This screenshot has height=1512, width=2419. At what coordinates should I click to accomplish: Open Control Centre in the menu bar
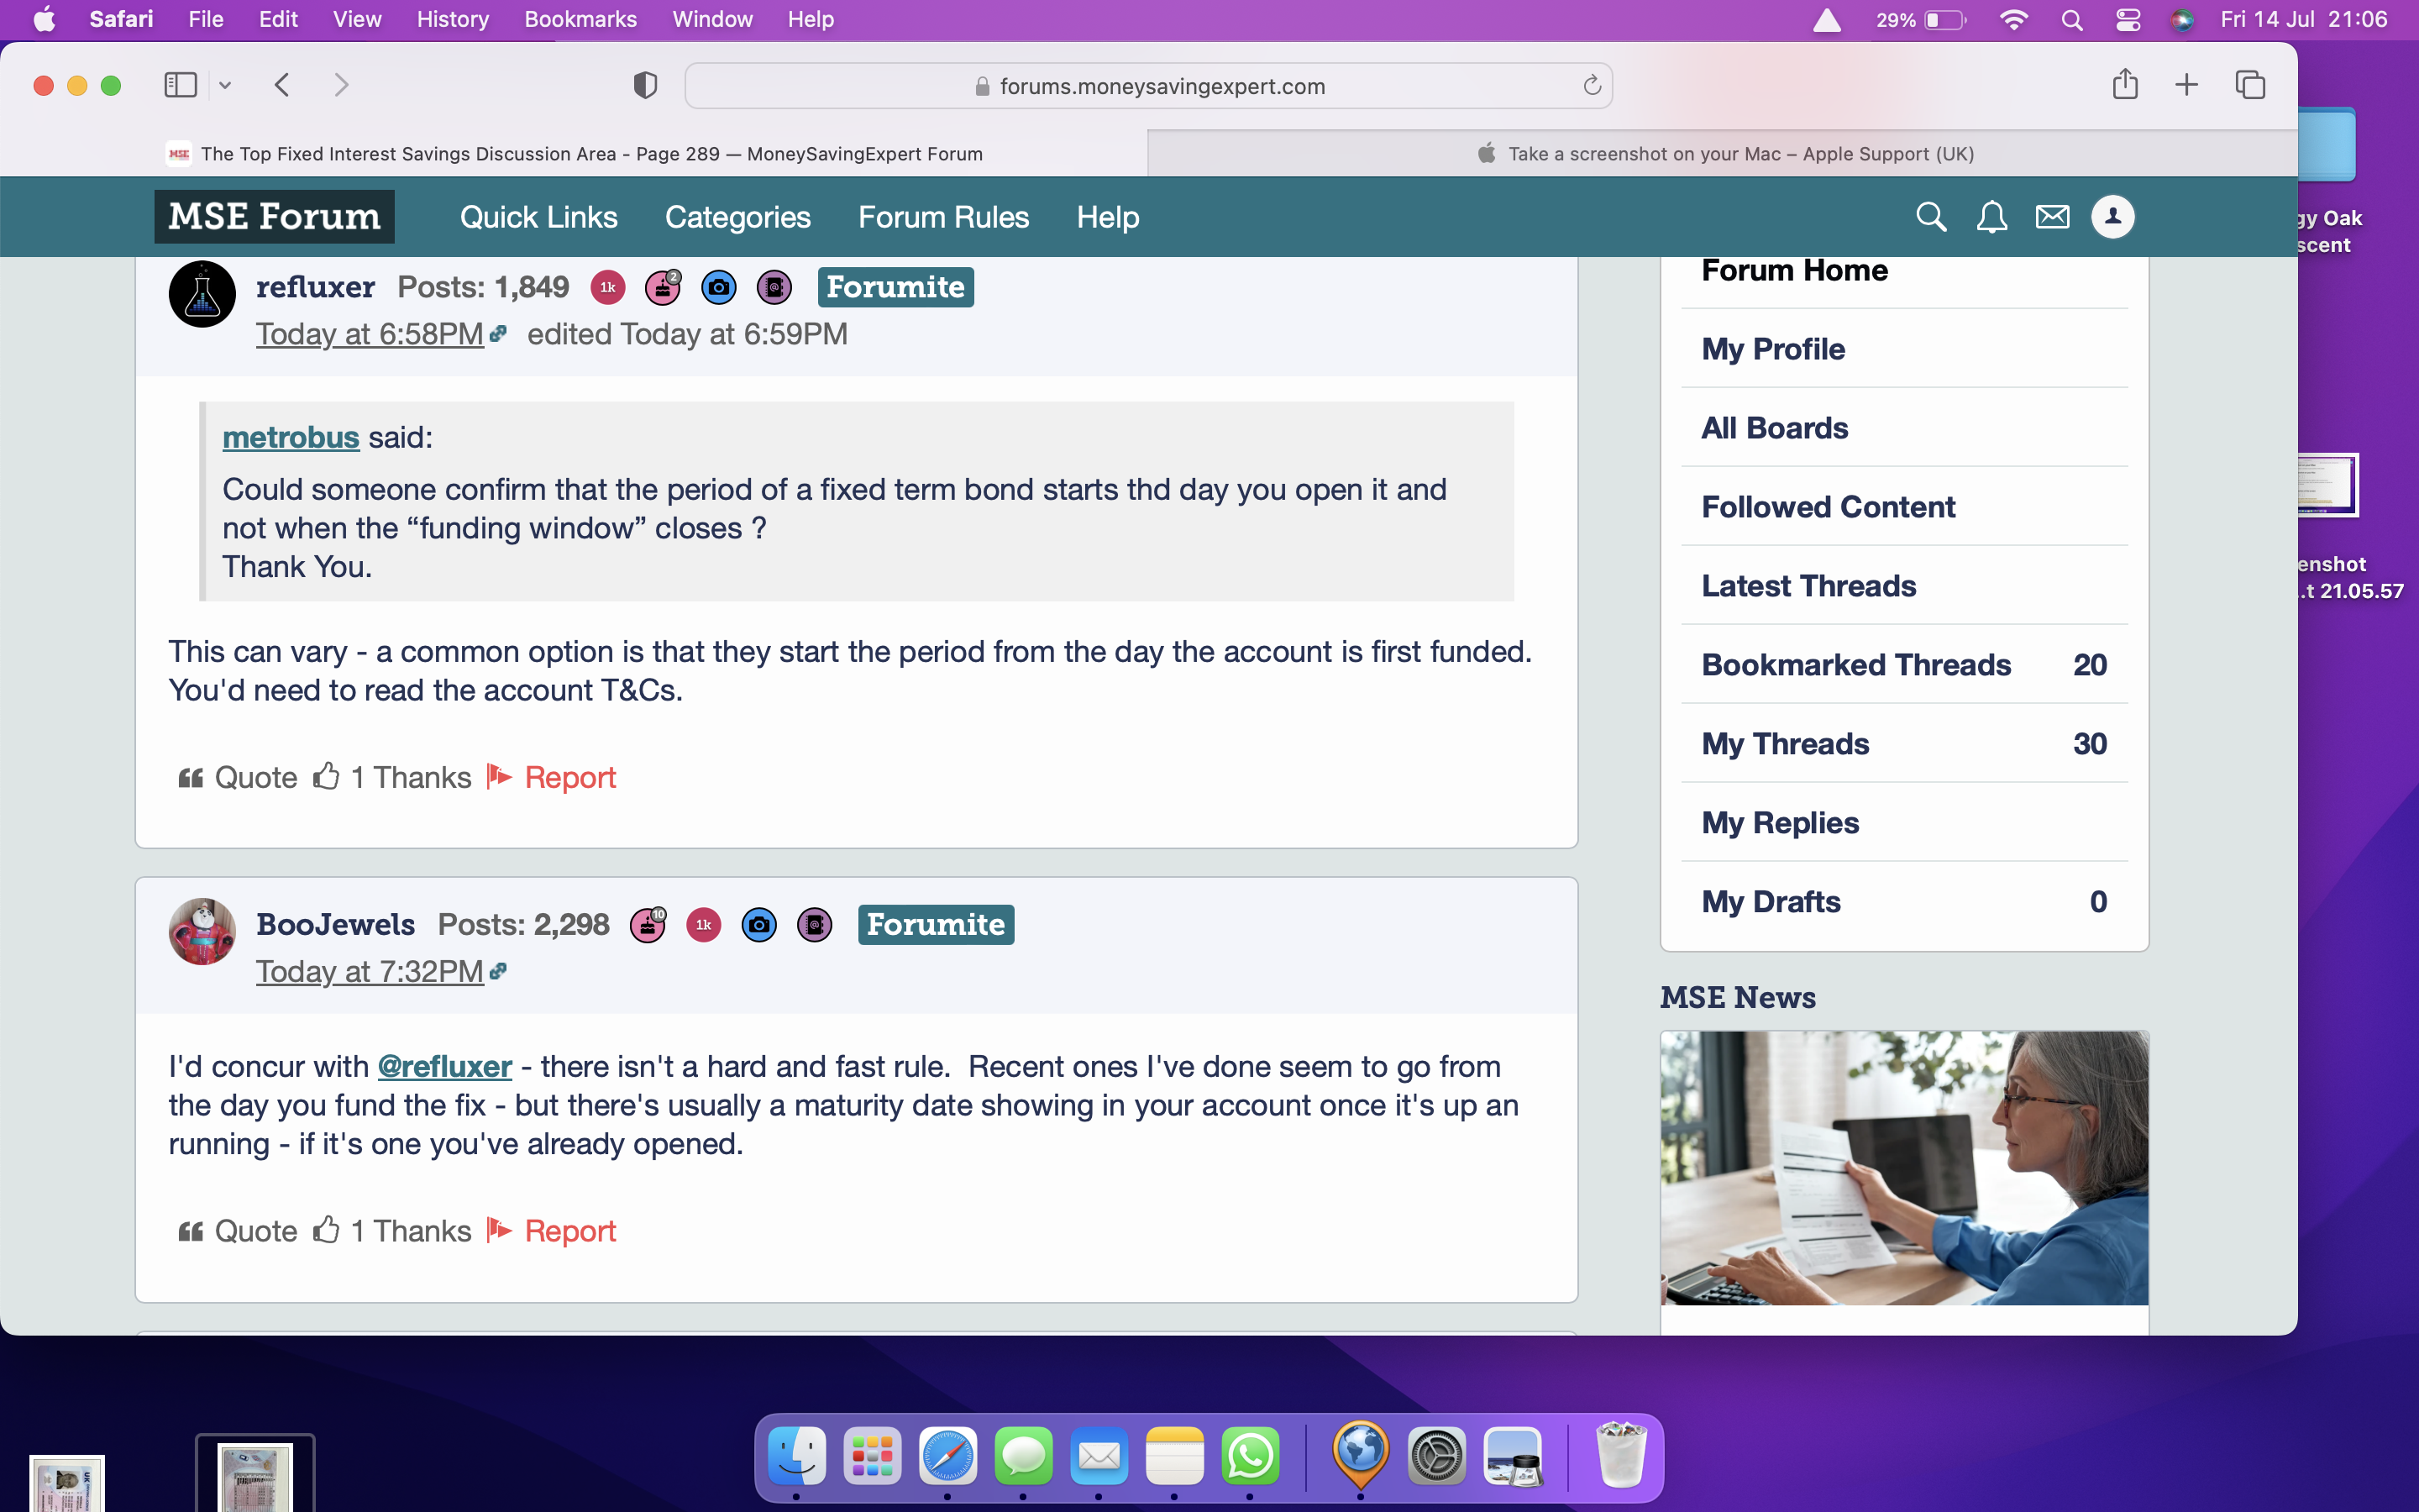[2127, 19]
